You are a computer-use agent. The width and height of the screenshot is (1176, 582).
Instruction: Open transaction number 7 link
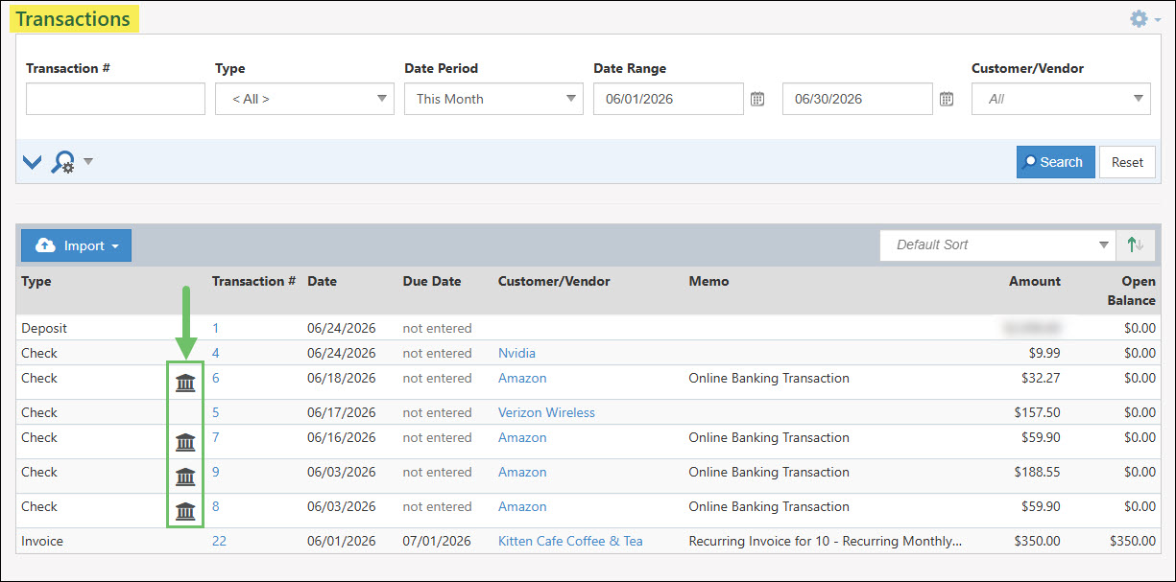pos(216,437)
